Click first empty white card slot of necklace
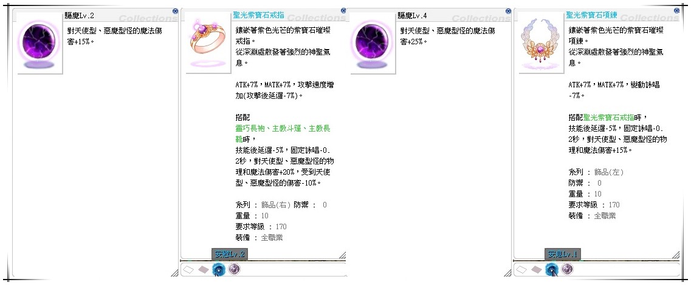The width and height of the screenshot is (691, 285). coord(521,269)
